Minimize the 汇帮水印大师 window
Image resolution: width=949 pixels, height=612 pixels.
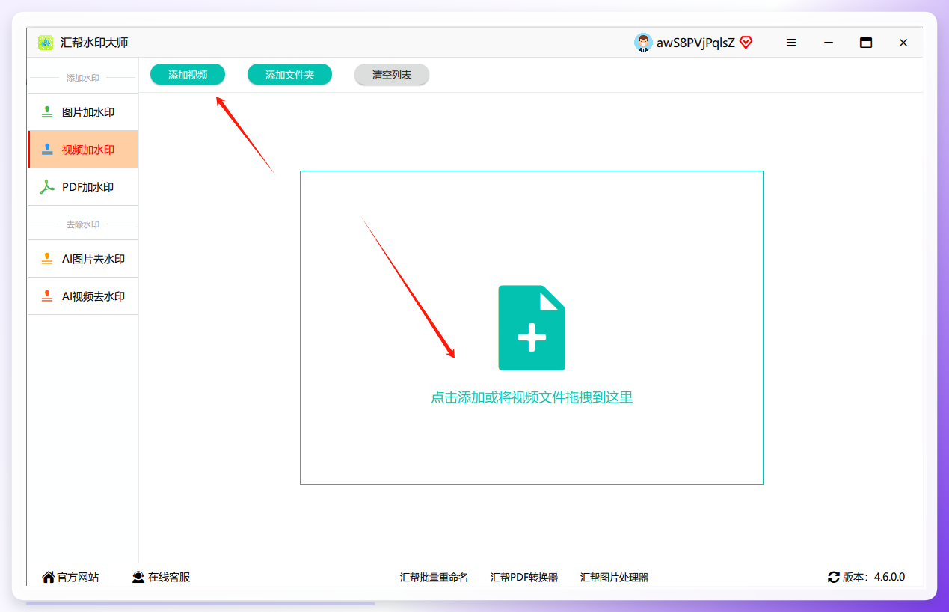[829, 43]
